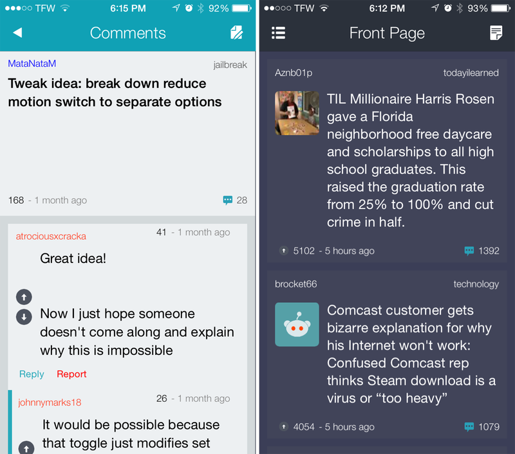
Task: Open the jailbreak subreddit label
Action: coord(230,65)
